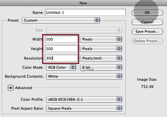Click into the Name field Untitled-1
Viewport: 167px width, 117px height.
tap(85, 13)
